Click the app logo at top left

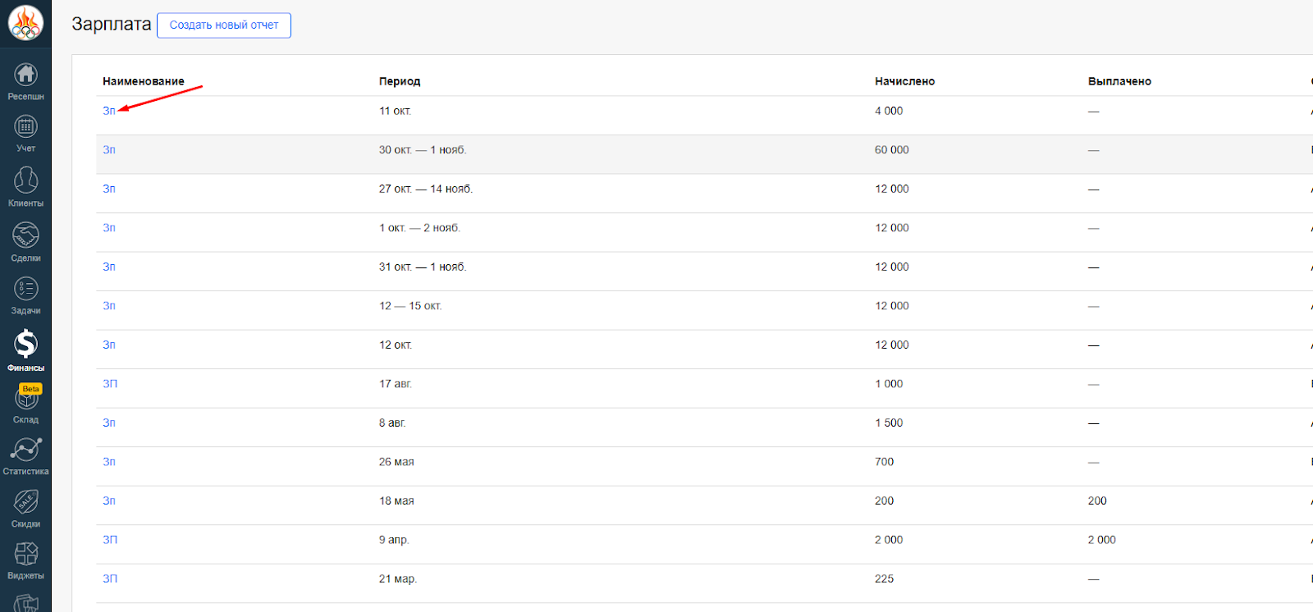pos(25,23)
